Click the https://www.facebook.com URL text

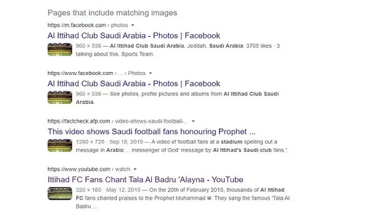(x=80, y=73)
